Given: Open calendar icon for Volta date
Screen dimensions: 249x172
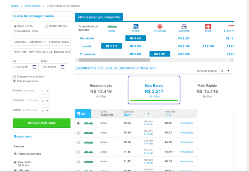Looking at the screenshot, I should coord(63,67).
